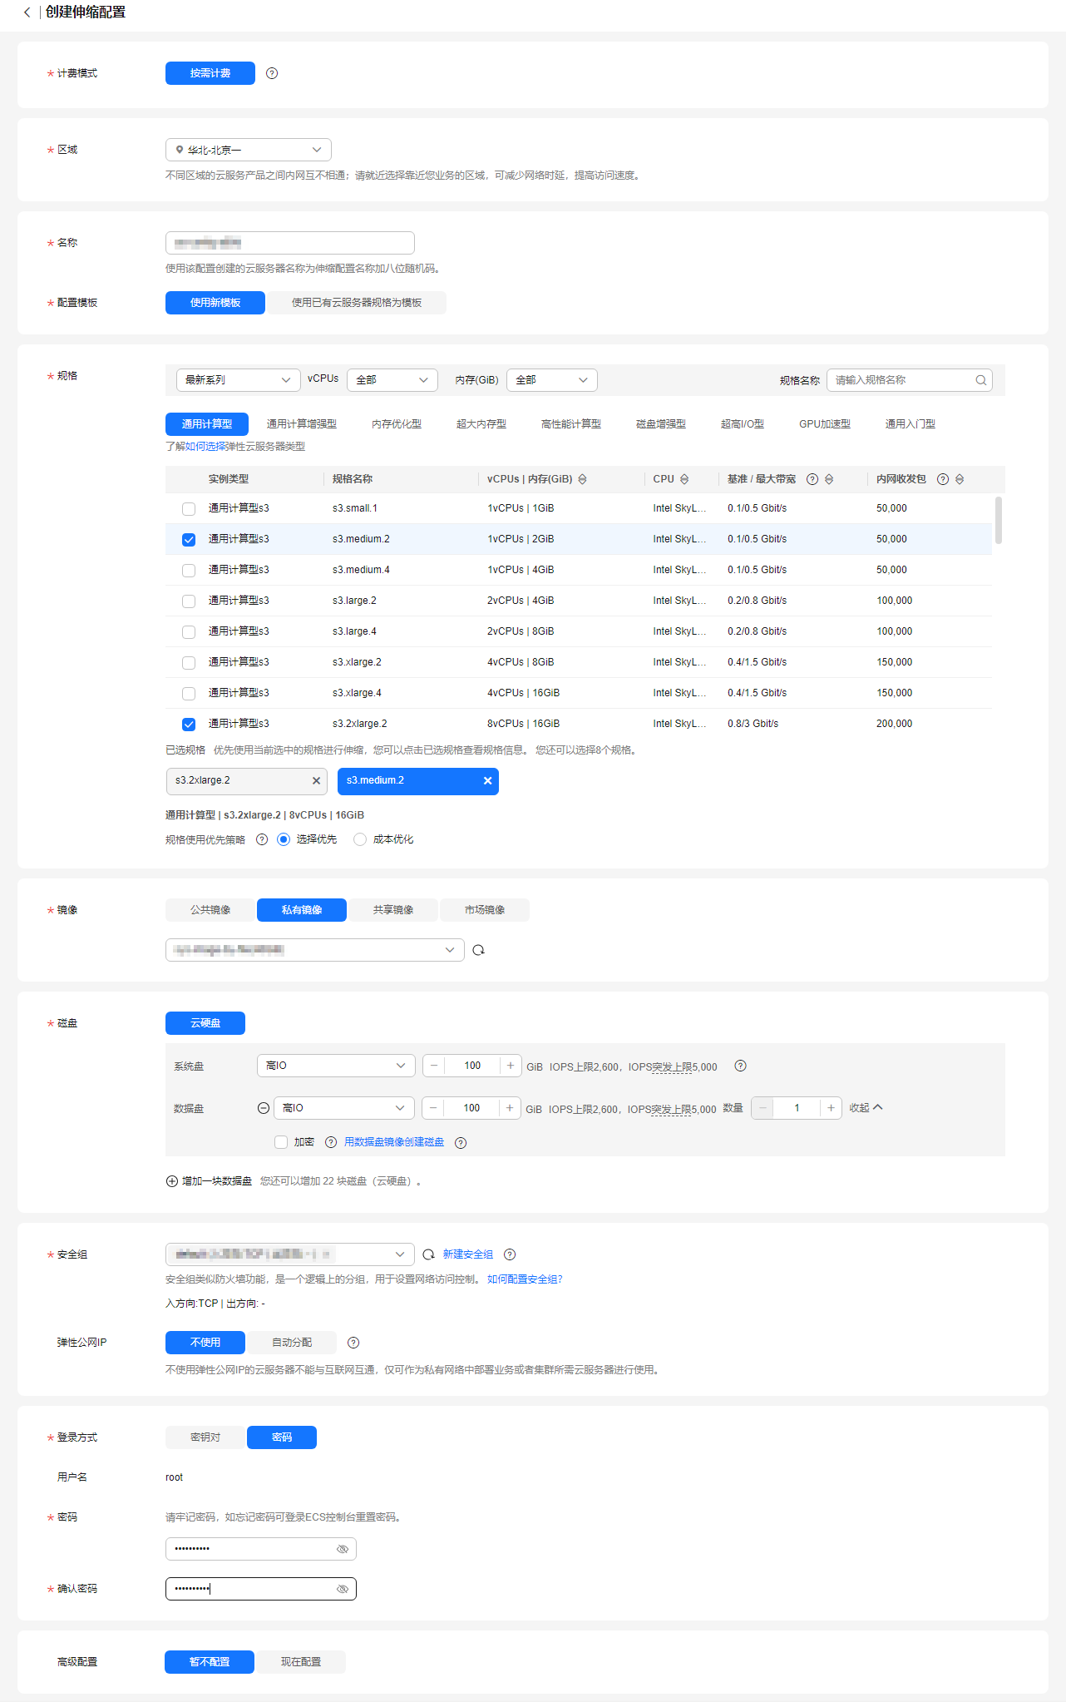Click the back arrow beside 创建伸缩配置
This screenshot has width=1066, height=1702.
pos(27,12)
